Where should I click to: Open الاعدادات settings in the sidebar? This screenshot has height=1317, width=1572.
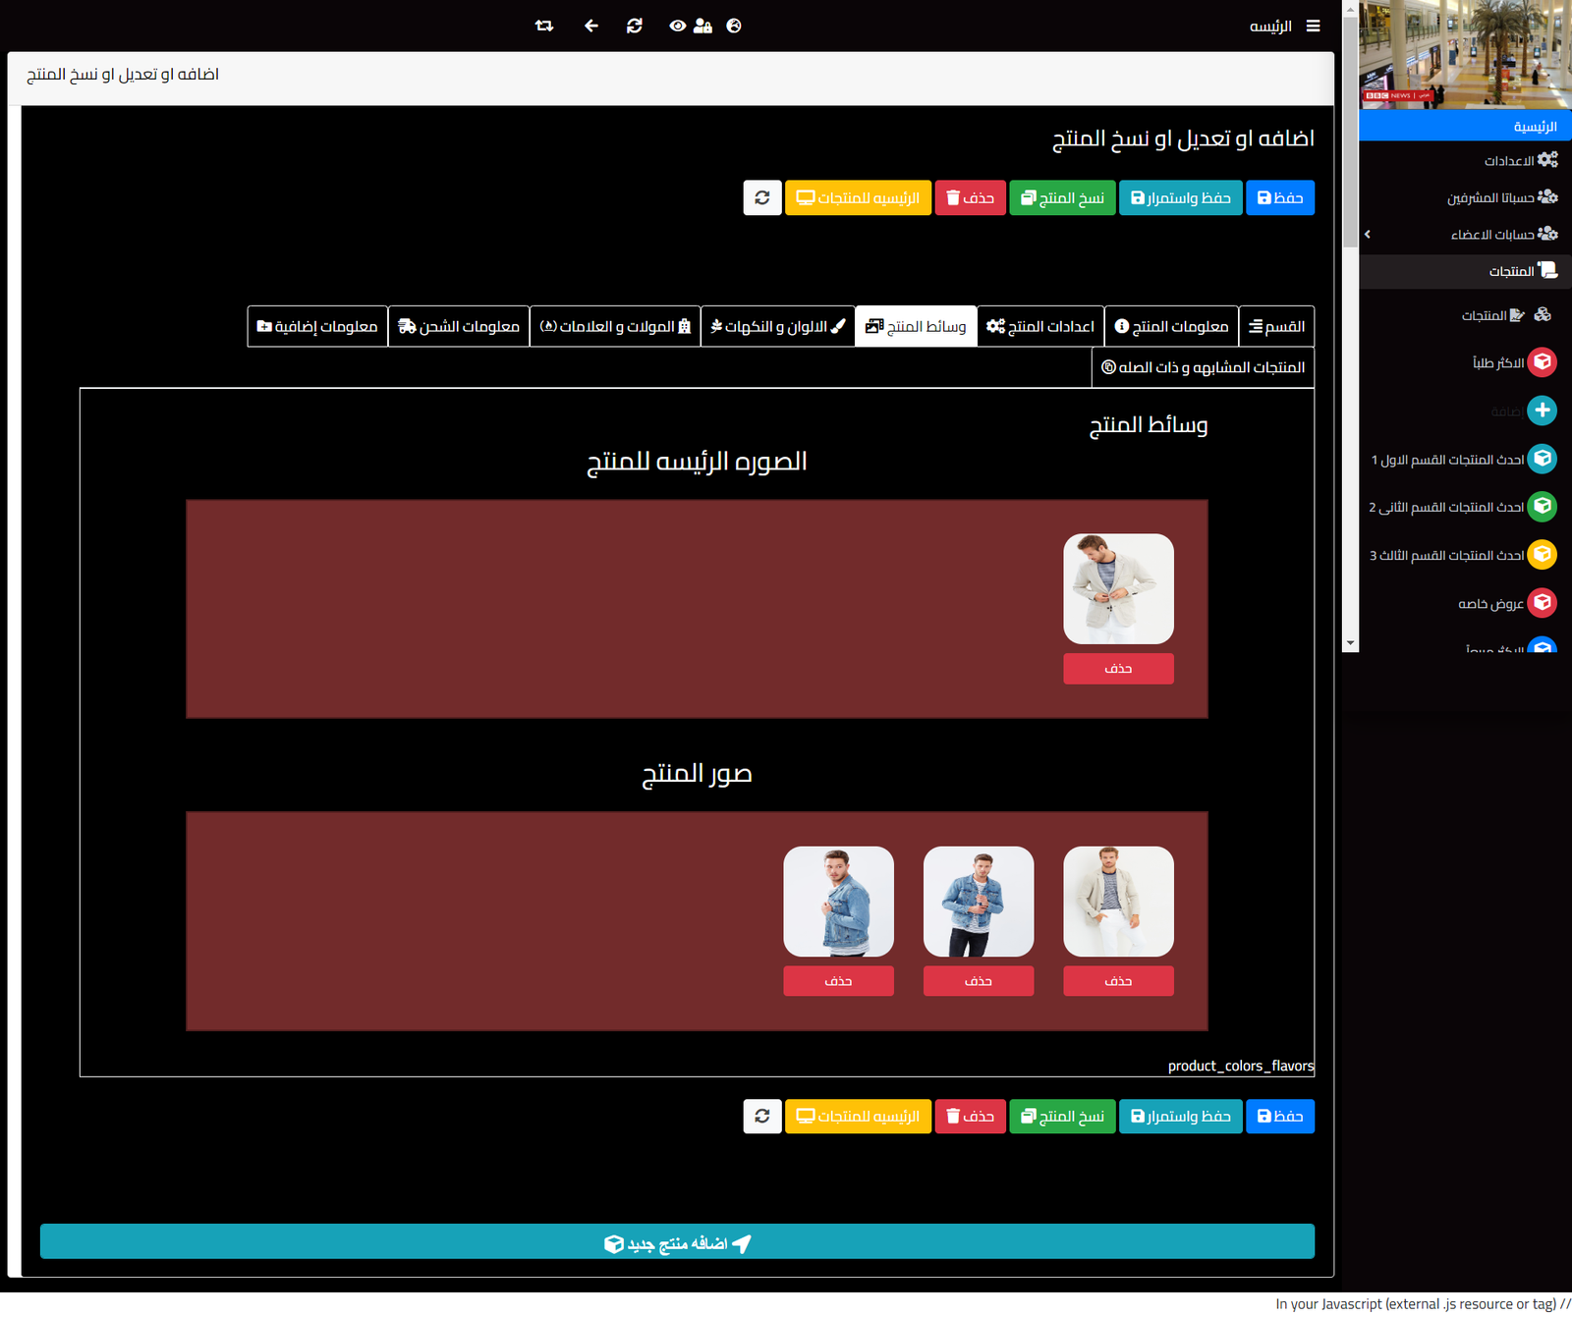coord(1509,160)
